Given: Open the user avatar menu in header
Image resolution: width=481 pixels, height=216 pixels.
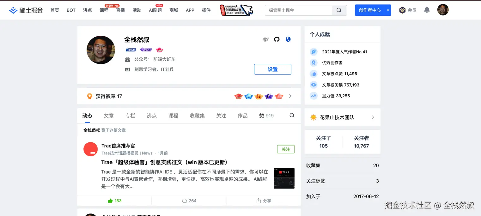Looking at the screenshot, I should [443, 10].
